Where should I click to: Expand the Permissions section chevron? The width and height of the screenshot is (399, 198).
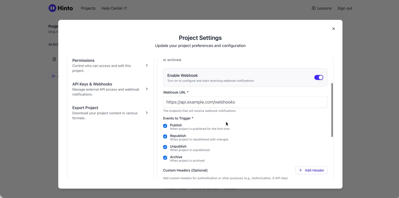click(x=147, y=65)
